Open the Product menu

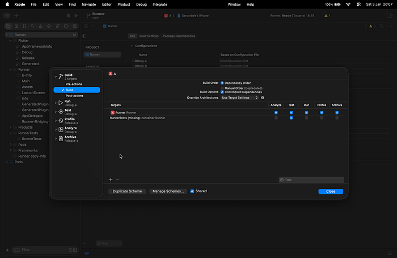pyautogui.click(x=124, y=5)
